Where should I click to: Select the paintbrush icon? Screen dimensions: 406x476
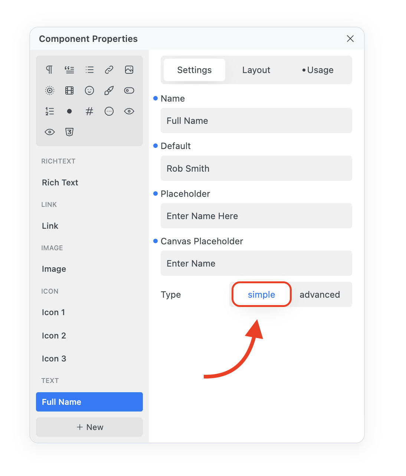pyautogui.click(x=109, y=90)
